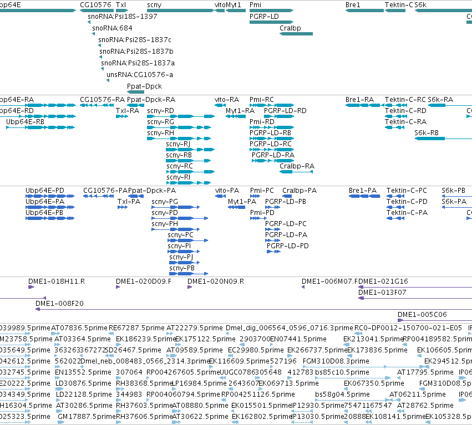Click the Bre1-PA protein label
Image resolution: width=472 pixels, height=425 pixels.
point(363,191)
